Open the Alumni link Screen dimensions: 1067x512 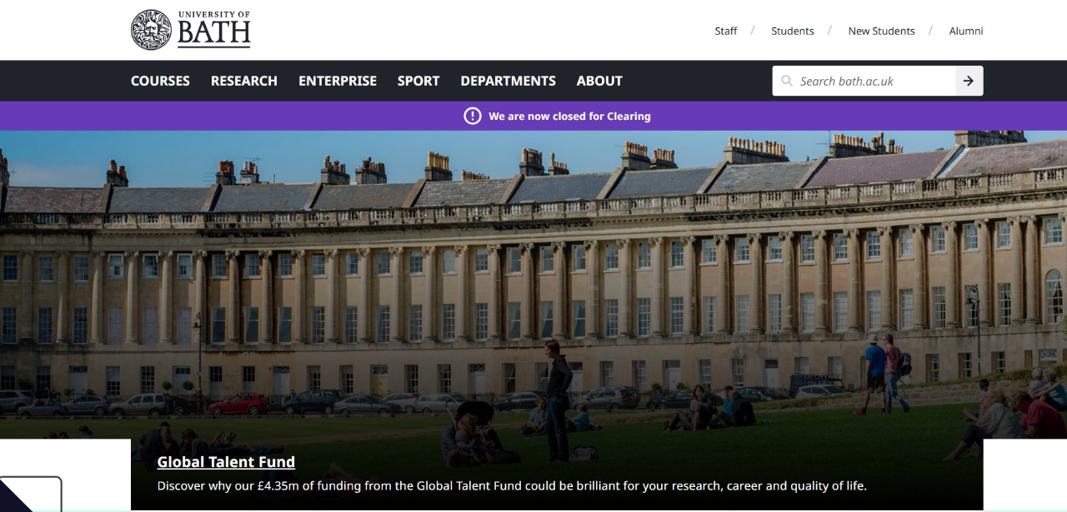point(966,31)
